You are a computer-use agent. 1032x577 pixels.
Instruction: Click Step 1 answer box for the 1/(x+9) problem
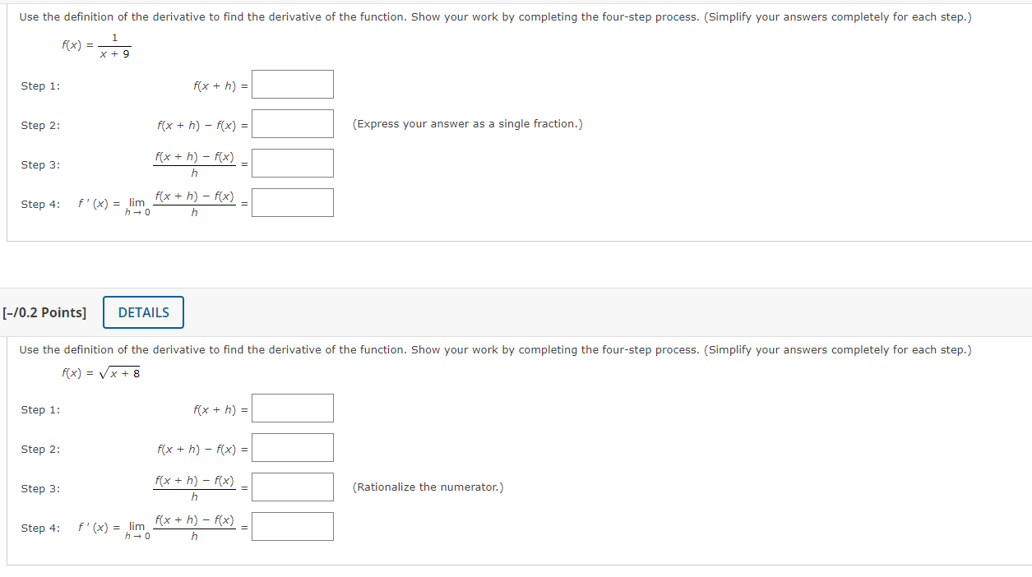[292, 84]
